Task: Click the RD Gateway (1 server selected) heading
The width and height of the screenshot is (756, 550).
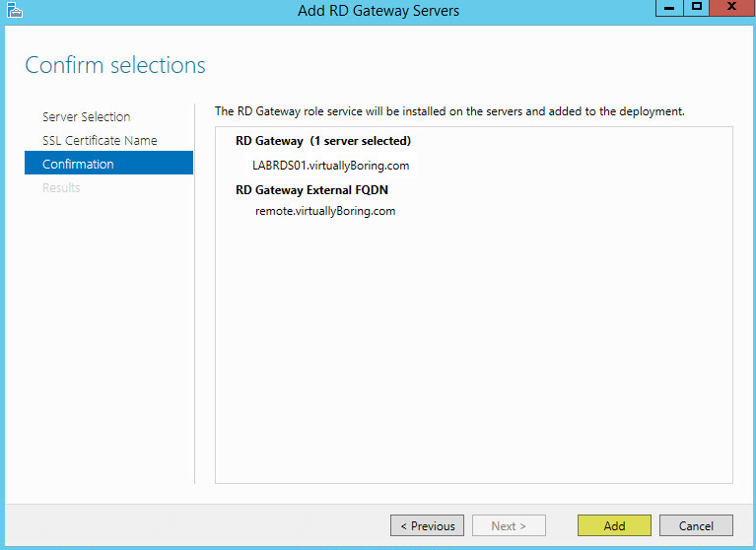Action: [323, 141]
